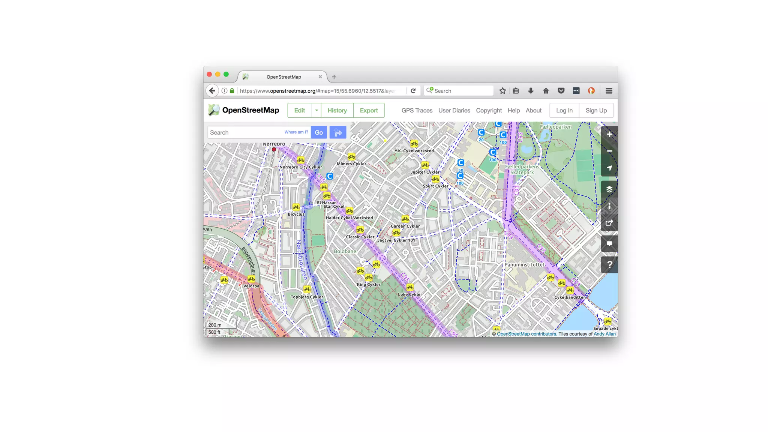Open the browser bookmarks list icon
Image resolution: width=768 pixels, height=432 pixels.
click(x=516, y=91)
